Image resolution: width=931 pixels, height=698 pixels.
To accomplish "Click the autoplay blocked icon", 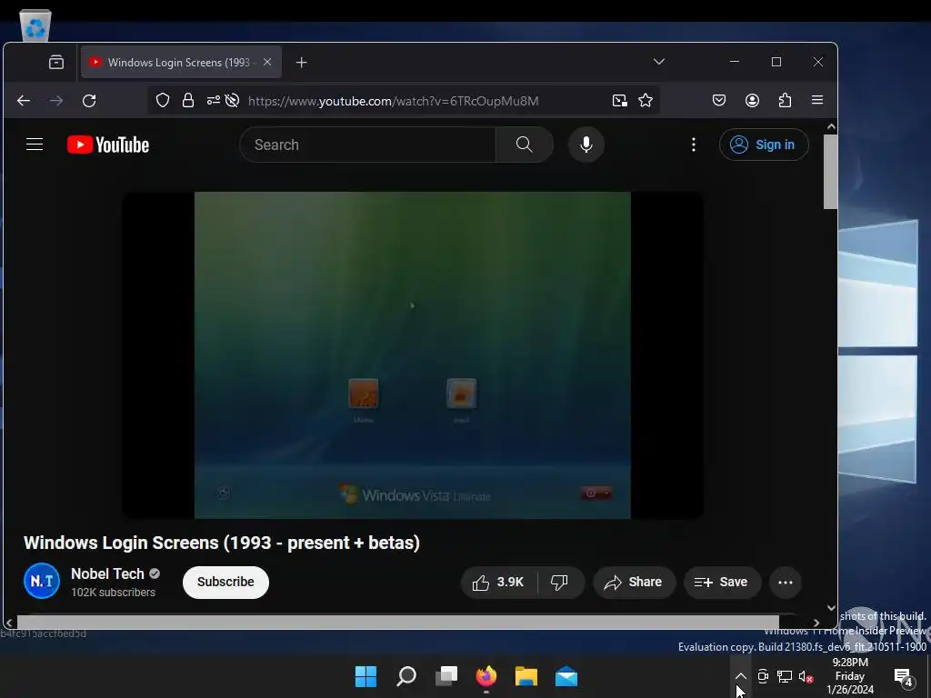I will tap(232, 100).
